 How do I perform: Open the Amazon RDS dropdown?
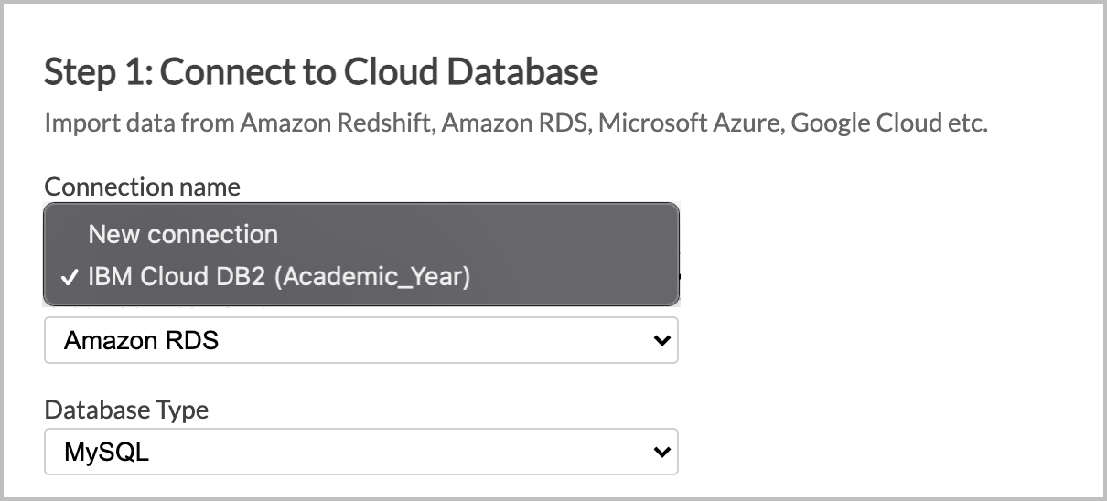tap(360, 341)
